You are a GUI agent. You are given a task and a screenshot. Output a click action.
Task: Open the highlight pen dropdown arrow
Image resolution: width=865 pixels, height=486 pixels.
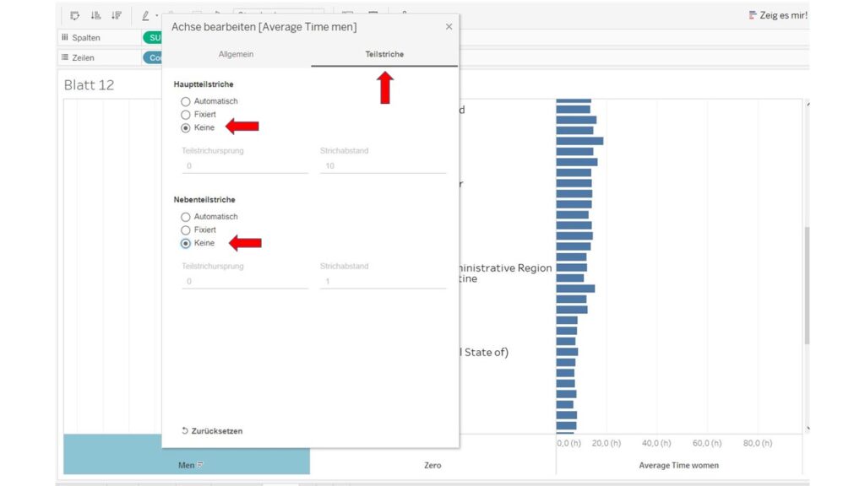pos(156,16)
